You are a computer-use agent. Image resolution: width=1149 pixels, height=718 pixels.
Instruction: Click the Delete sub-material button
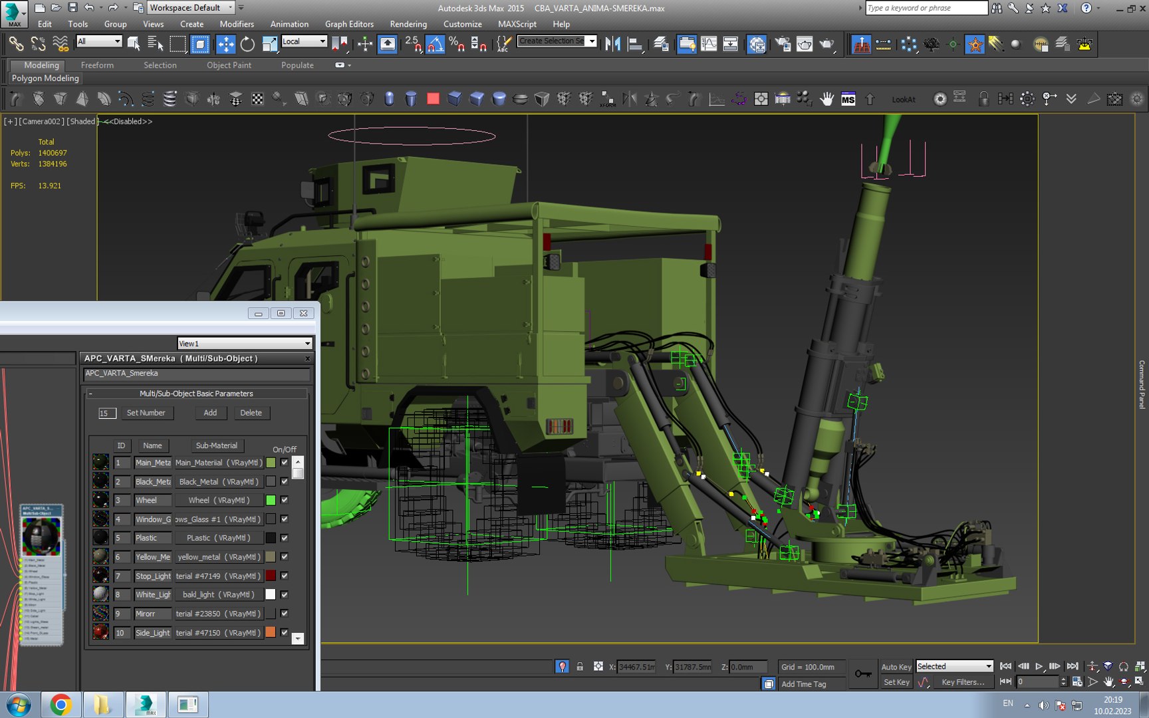(x=251, y=413)
